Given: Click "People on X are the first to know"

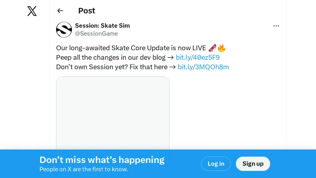Looking at the screenshot, I should (84, 169).
